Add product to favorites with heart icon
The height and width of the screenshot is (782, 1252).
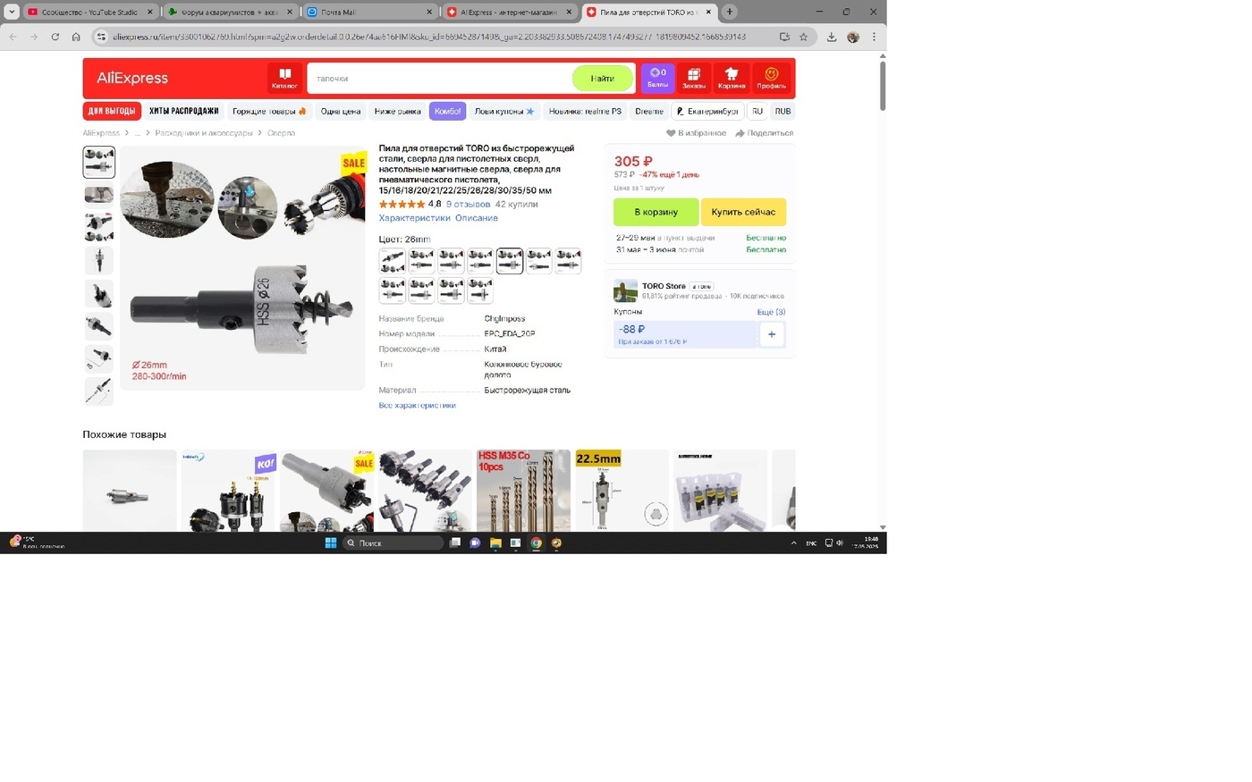click(671, 133)
